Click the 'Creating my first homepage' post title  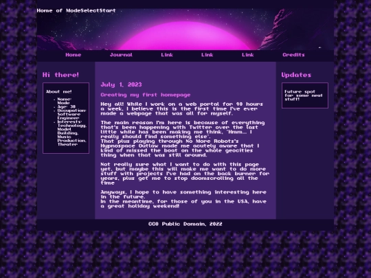tap(145, 95)
